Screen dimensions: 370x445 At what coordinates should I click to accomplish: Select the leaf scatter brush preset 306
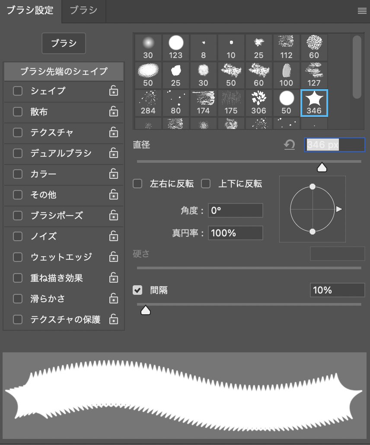click(258, 103)
